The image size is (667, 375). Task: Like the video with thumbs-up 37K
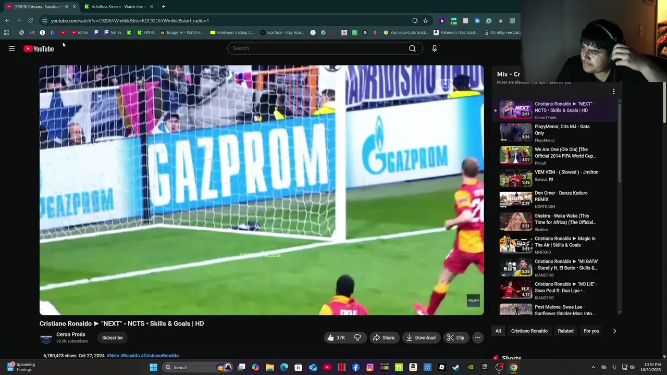coord(336,337)
